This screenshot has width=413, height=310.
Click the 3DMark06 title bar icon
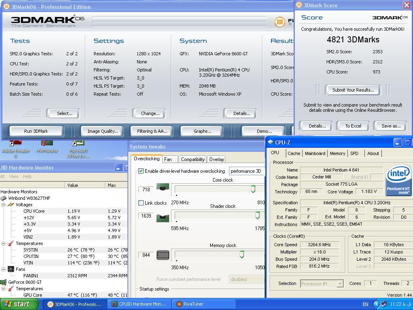click(6, 6)
